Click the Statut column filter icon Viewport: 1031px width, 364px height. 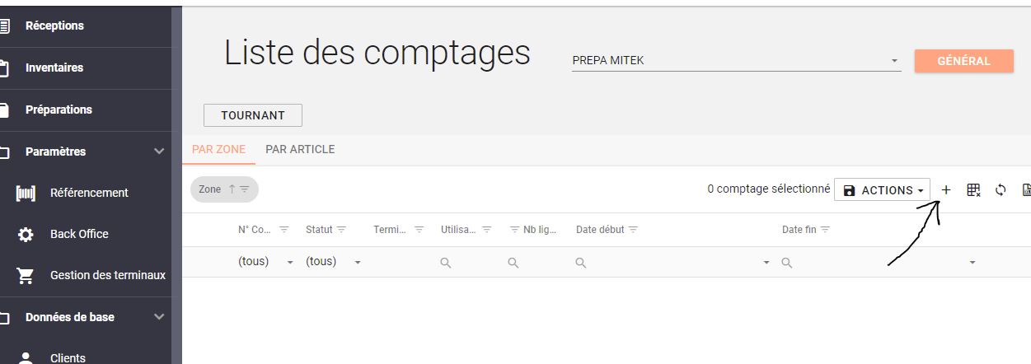pos(341,230)
